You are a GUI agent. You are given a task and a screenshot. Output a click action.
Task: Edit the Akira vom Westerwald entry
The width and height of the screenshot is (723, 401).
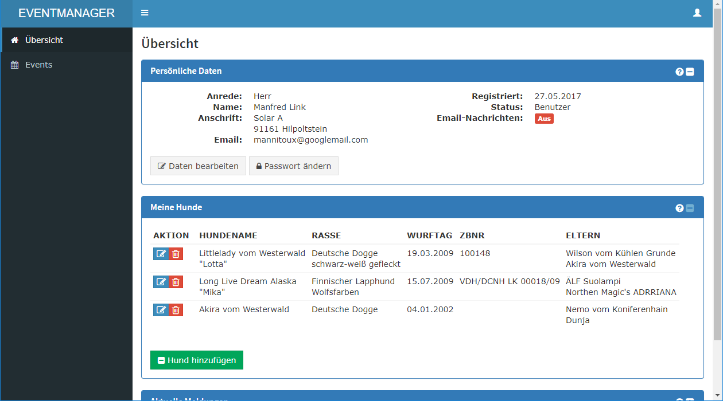pos(161,310)
